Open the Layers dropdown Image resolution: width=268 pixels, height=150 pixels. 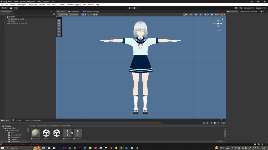click(249, 8)
